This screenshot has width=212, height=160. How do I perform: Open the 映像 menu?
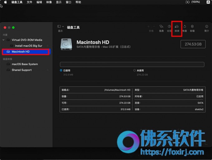click(49, 2)
